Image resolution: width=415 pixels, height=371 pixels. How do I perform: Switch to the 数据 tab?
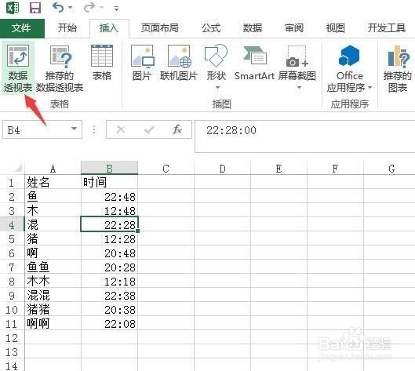pos(253,27)
